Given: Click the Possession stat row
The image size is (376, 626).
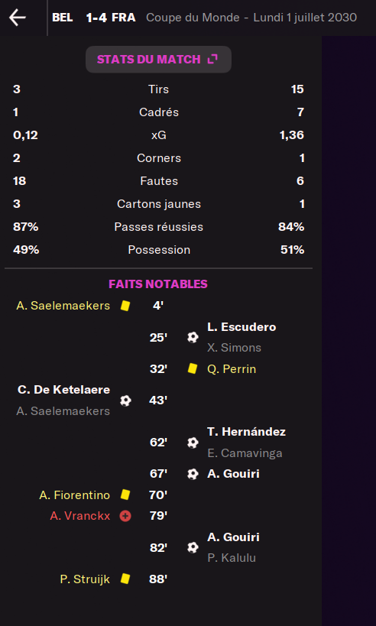Looking at the screenshot, I should pyautogui.click(x=158, y=250).
